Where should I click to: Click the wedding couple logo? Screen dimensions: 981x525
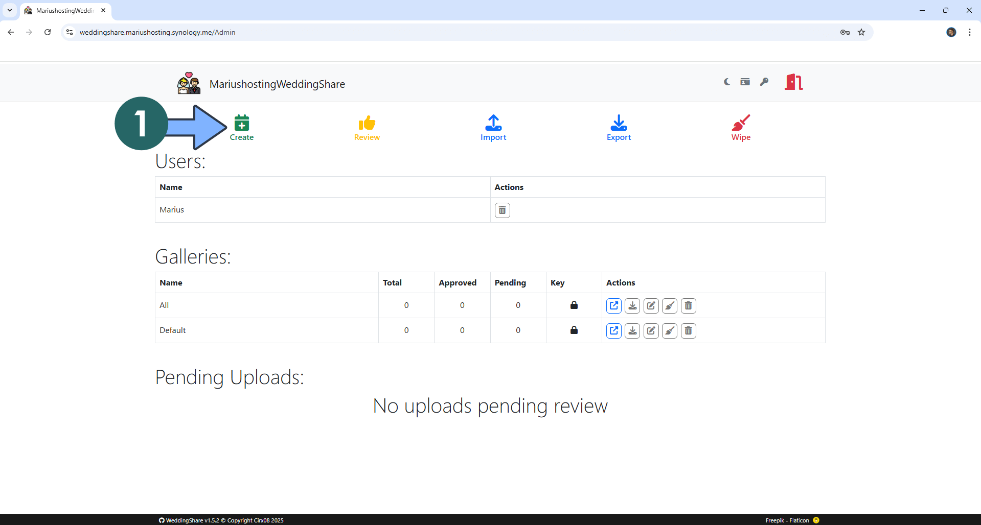click(x=189, y=83)
